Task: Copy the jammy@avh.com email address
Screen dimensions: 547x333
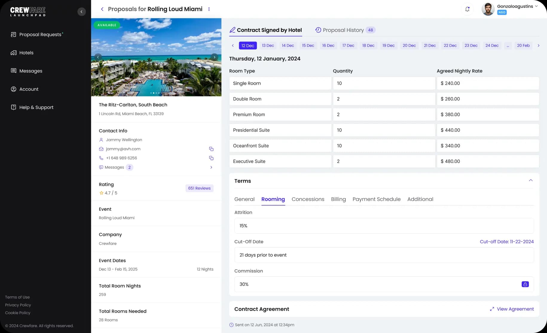Action: (211, 149)
